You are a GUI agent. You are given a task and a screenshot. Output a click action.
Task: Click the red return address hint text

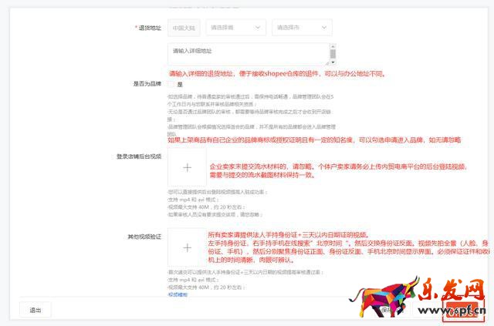(276, 74)
